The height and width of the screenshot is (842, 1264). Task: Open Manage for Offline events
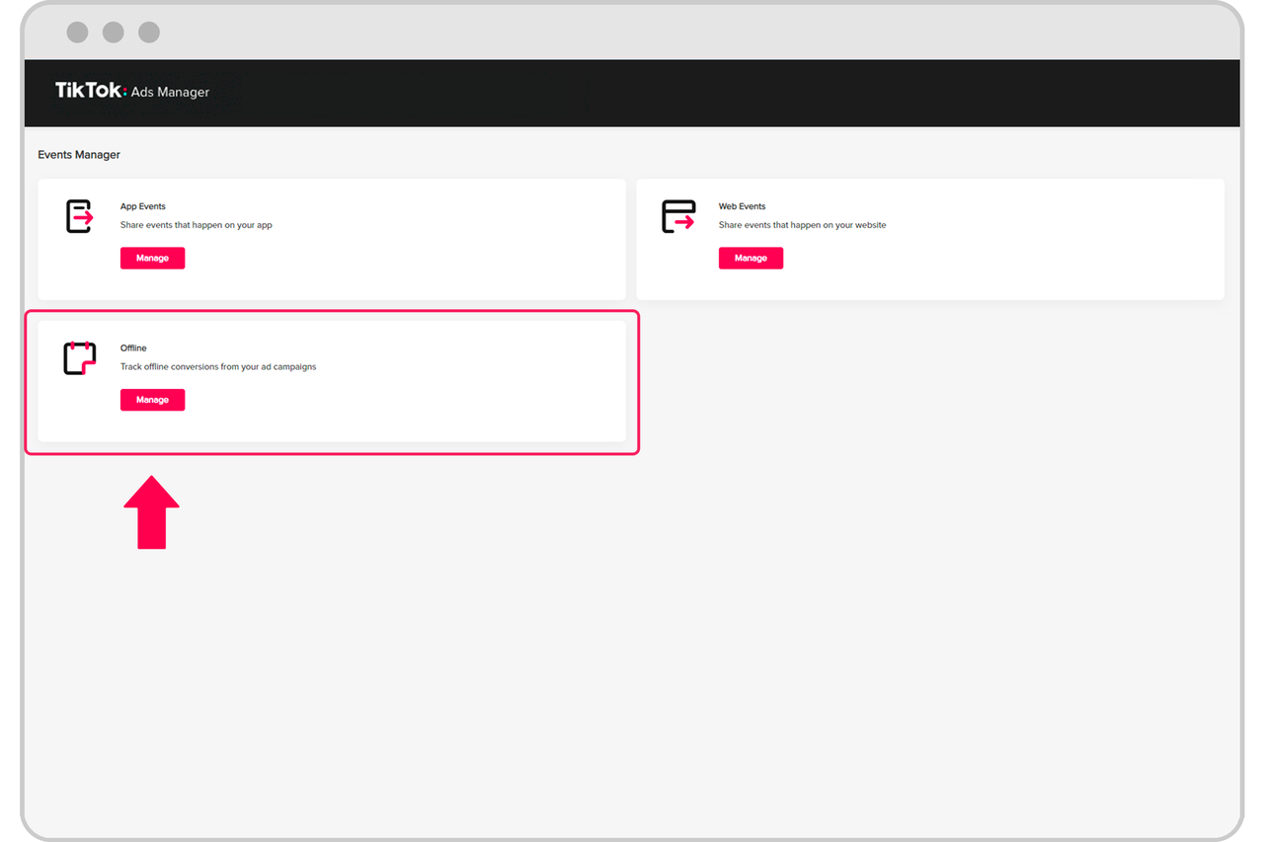tap(152, 399)
